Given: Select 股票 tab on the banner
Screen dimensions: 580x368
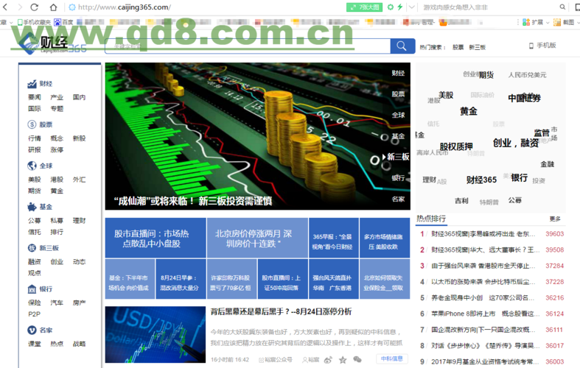Looking at the screenshot, I should coord(399,94).
